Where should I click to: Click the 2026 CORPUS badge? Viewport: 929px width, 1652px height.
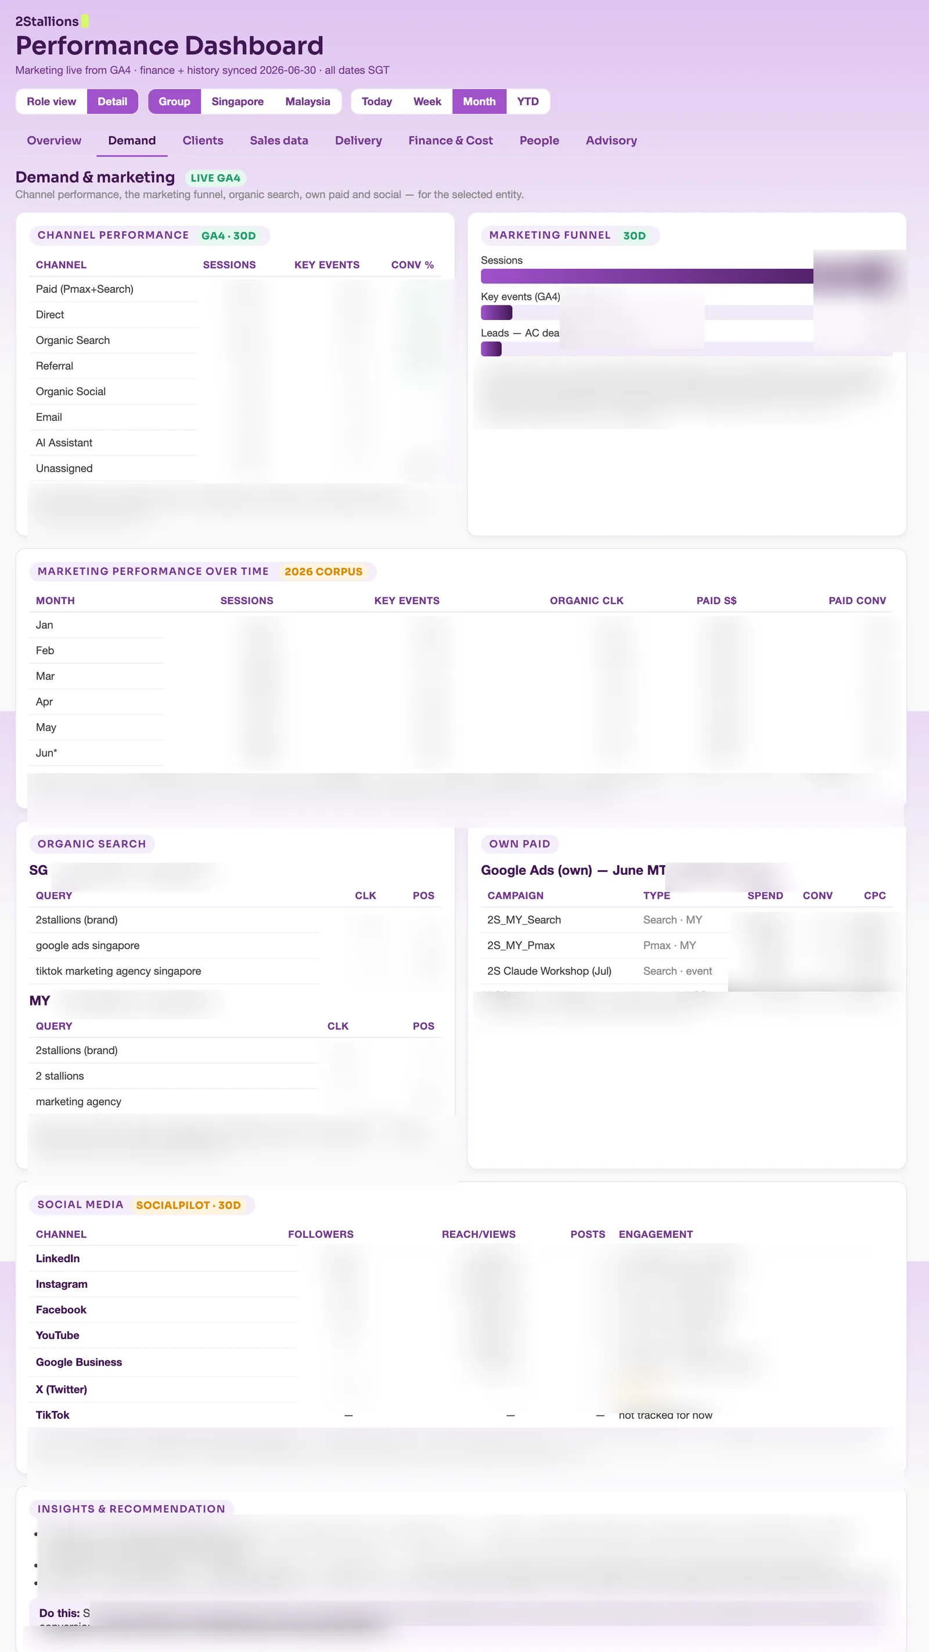[323, 572]
